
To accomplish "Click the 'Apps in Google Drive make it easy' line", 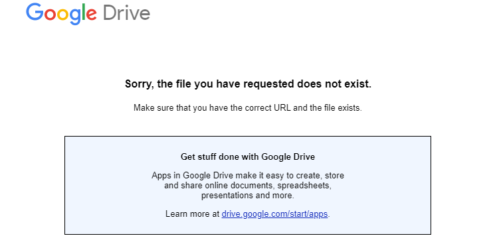I will tap(248, 175).
